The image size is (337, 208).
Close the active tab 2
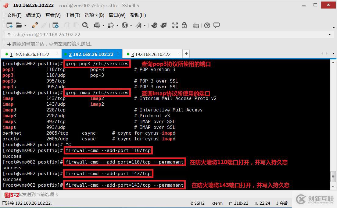(x=118, y=54)
